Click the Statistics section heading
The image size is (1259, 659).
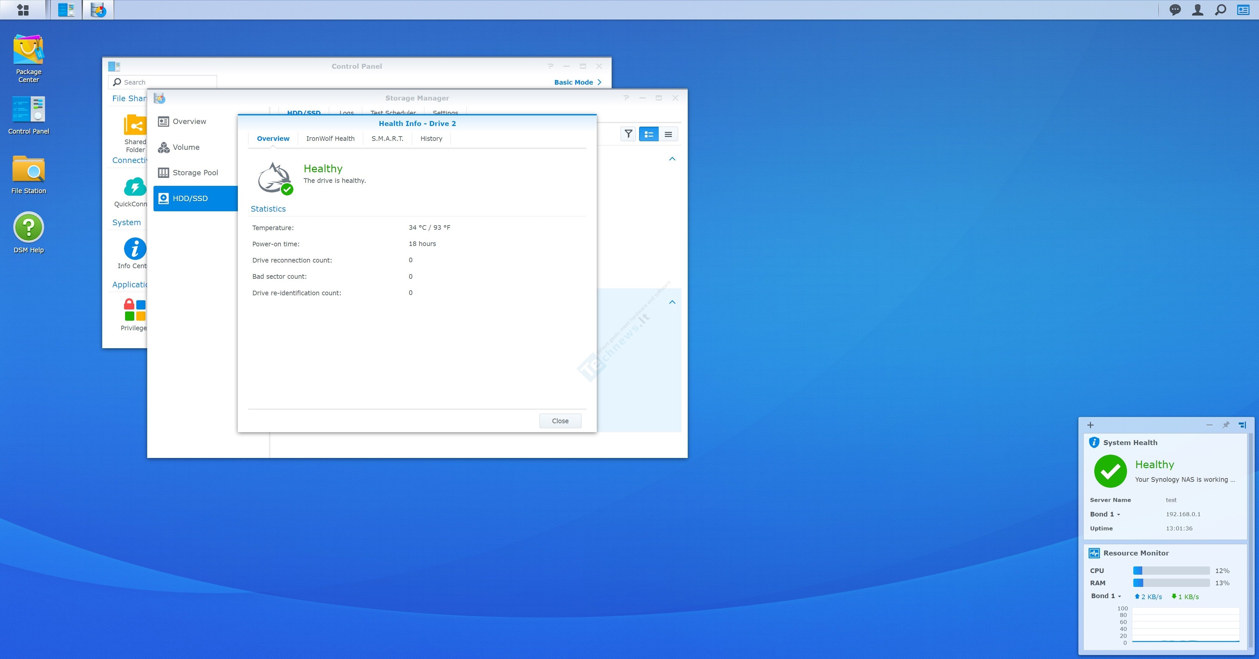(268, 209)
